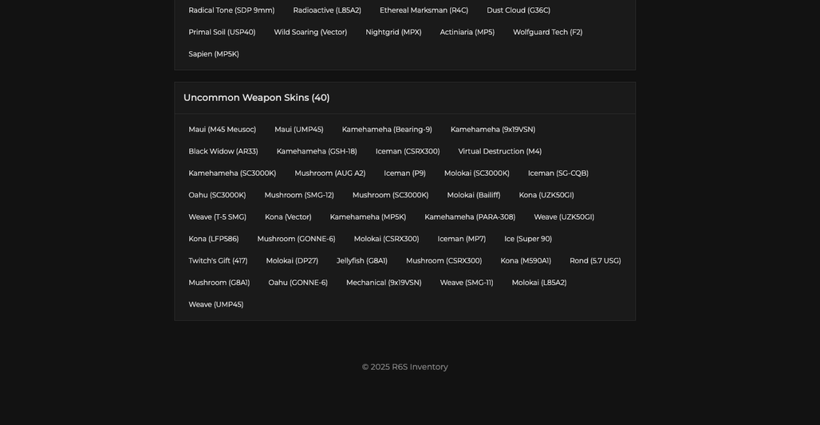Image resolution: width=820 pixels, height=425 pixels.
Task: Select Mushroom (SMG-12) skin
Action: [298, 196]
